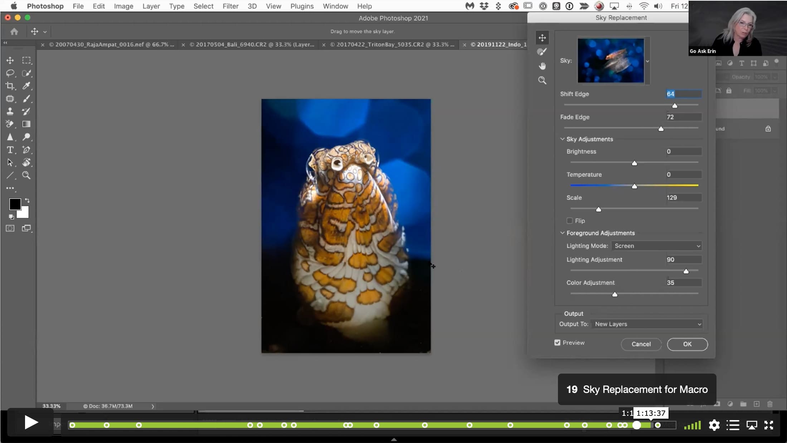Click the OK button
Viewport: 787px width, 443px height.
[x=687, y=344]
